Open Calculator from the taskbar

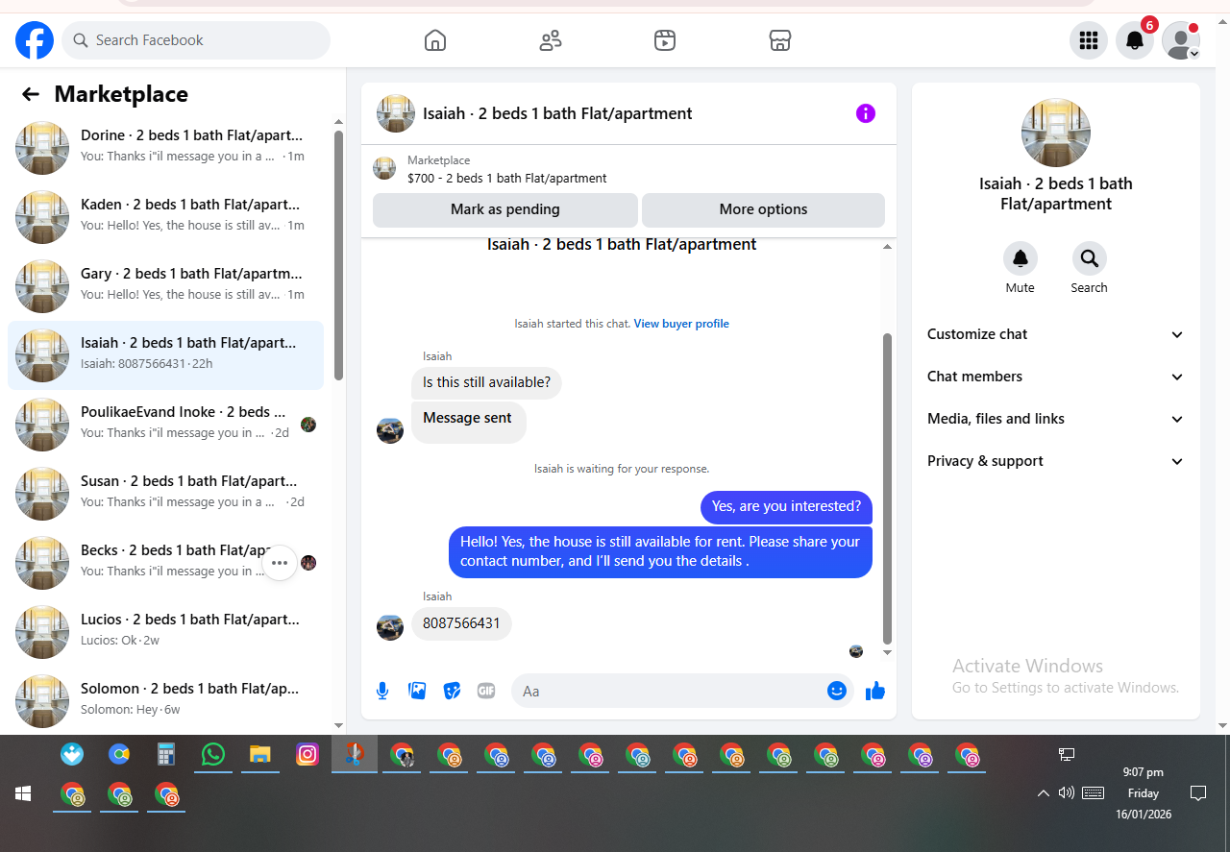point(166,754)
